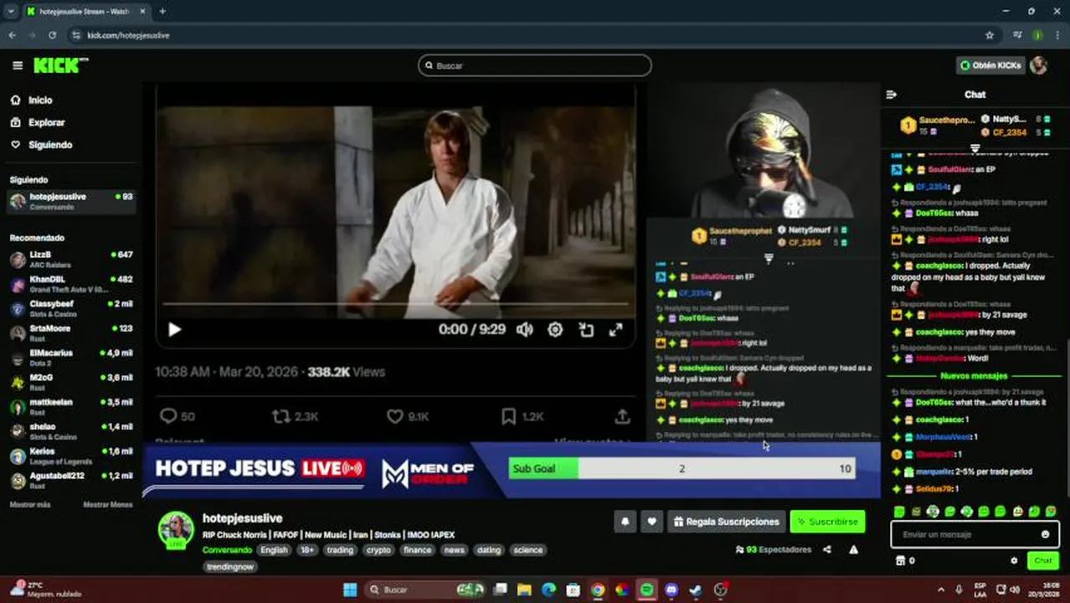Open the hamburger sidebar menu
Screen dimensions: 1070x603
[x=18, y=65]
